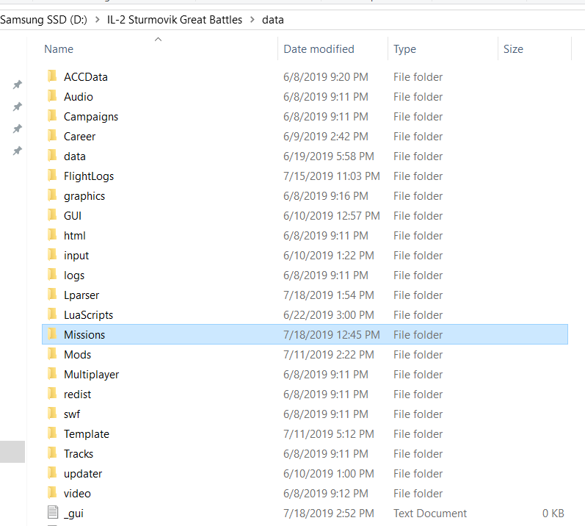585x526 pixels.
Task: Select the Campaigns folder name
Action: (x=91, y=117)
